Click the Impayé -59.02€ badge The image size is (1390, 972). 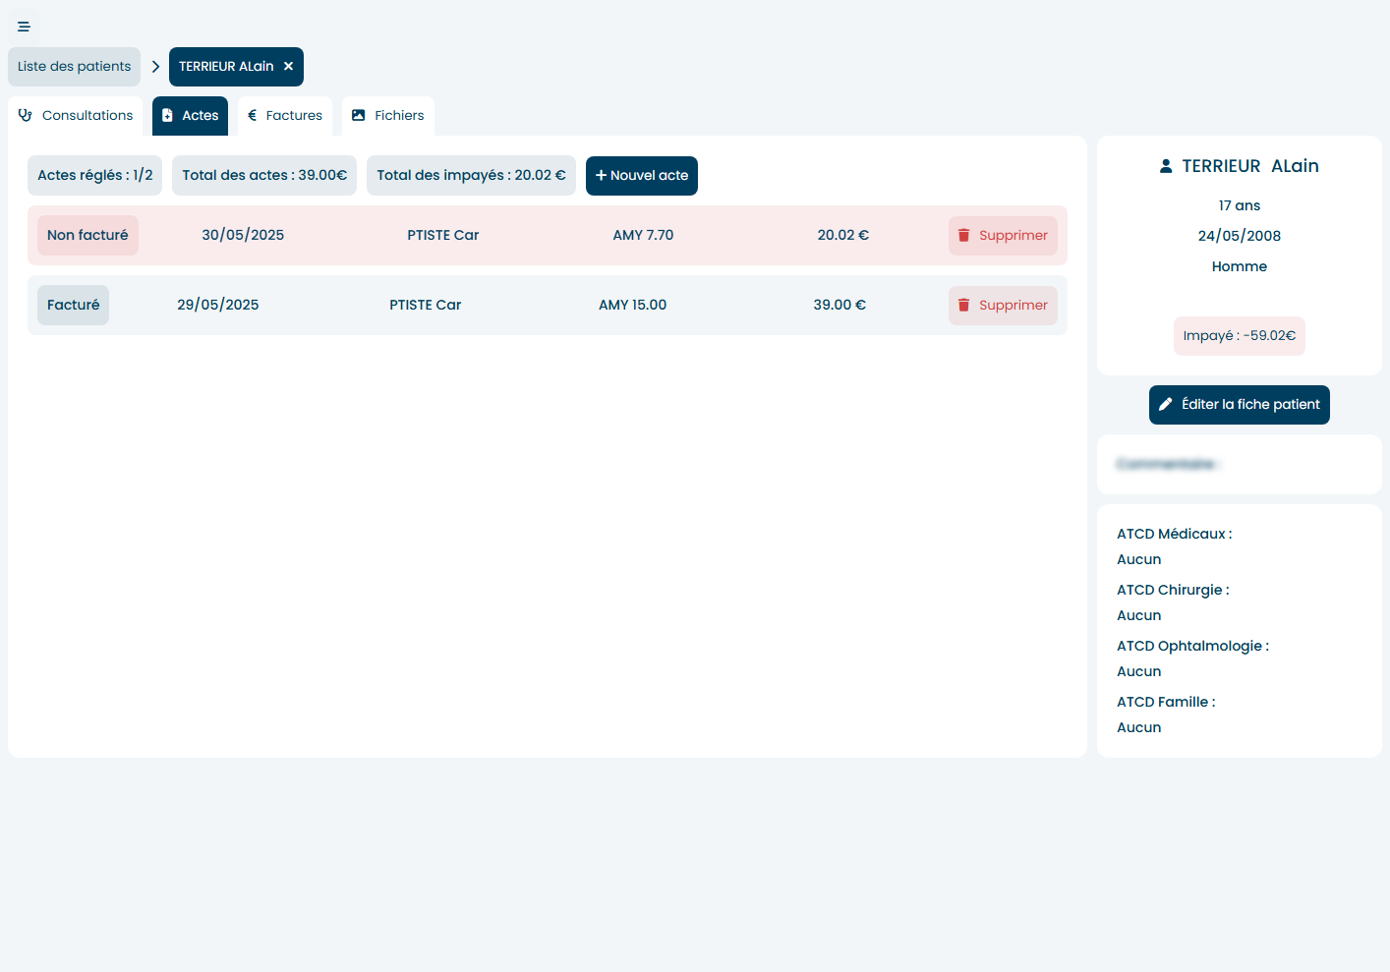coord(1239,335)
